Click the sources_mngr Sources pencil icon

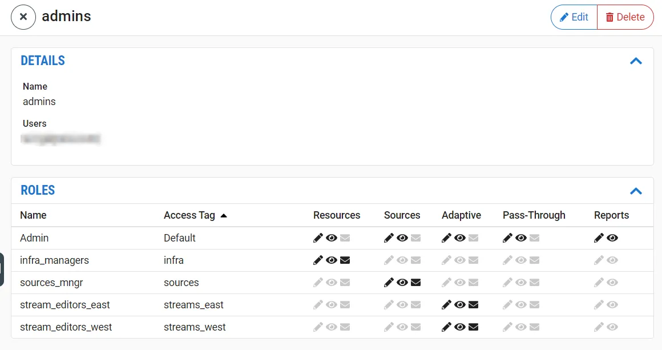(389, 283)
